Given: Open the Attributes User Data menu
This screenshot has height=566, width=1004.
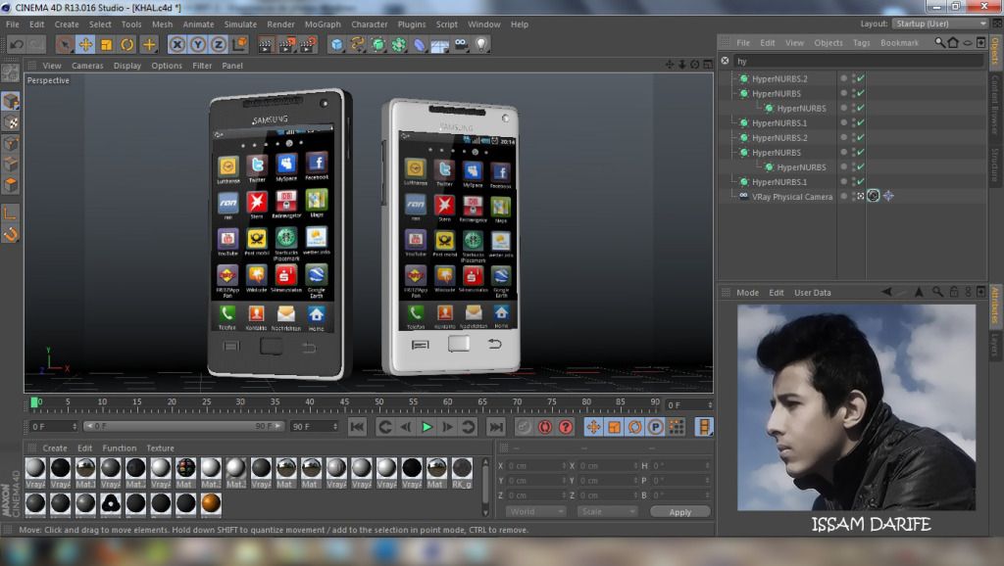Looking at the screenshot, I should point(813,293).
